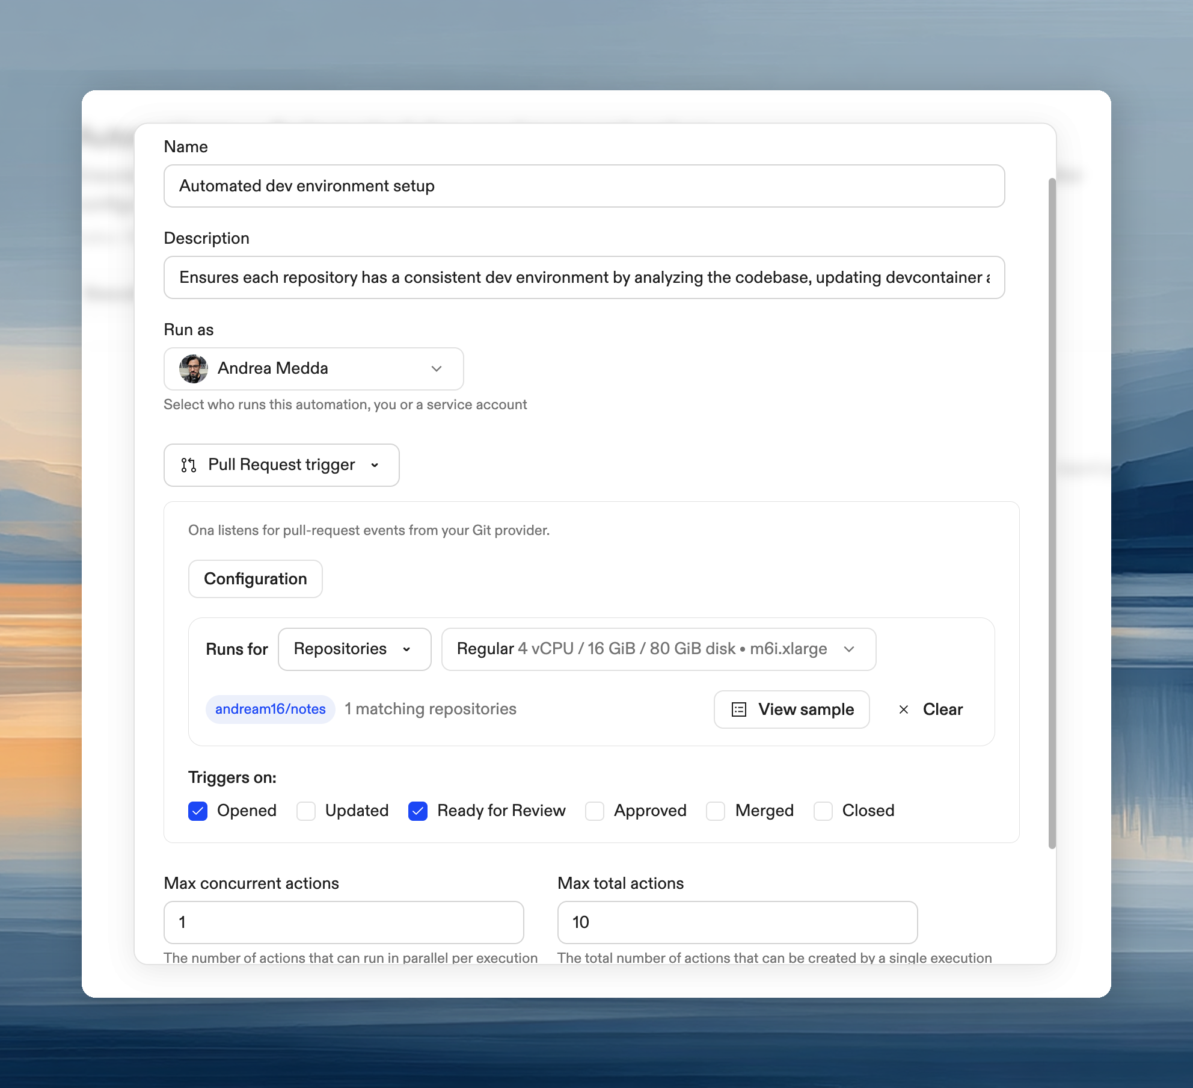Viewport: 1193px width, 1088px height.
Task: Enable the Merged trigger
Action: (716, 811)
